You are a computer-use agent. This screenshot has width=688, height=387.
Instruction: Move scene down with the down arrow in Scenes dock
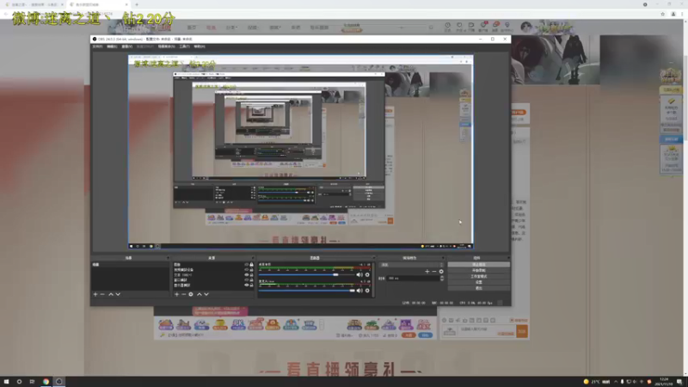click(118, 294)
